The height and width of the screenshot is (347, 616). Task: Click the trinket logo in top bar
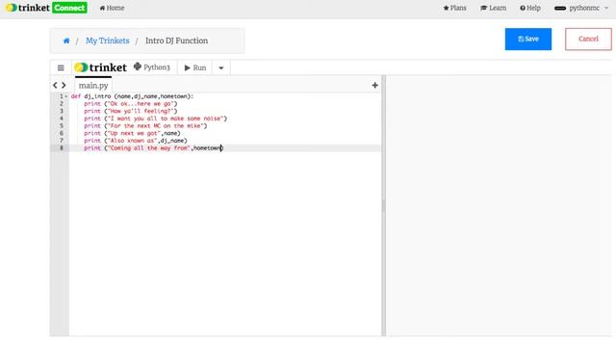coord(28,8)
